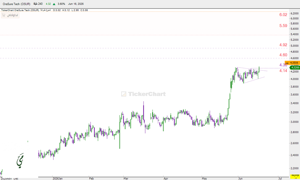This screenshot has height=180, width=300.
Task: Select the red 4.14 level label
Action: [x=283, y=71]
